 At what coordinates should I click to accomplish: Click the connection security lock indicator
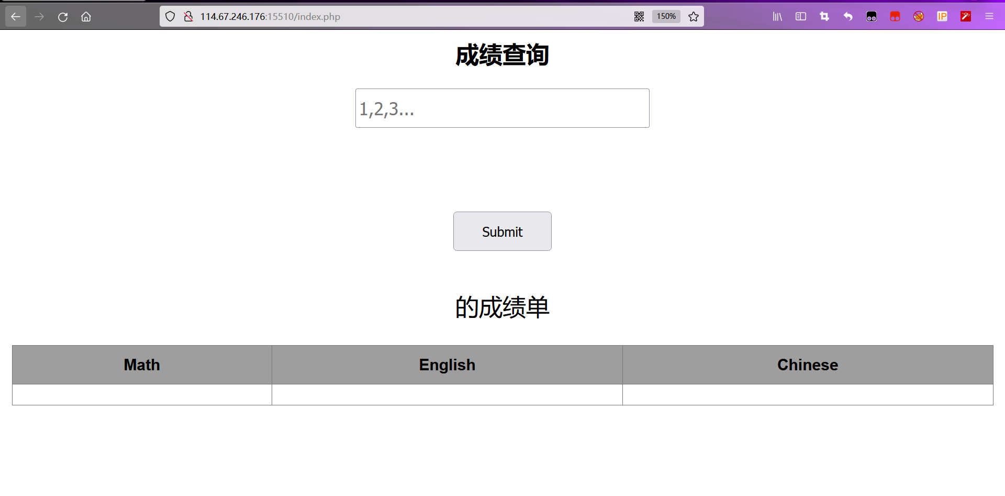pos(188,16)
